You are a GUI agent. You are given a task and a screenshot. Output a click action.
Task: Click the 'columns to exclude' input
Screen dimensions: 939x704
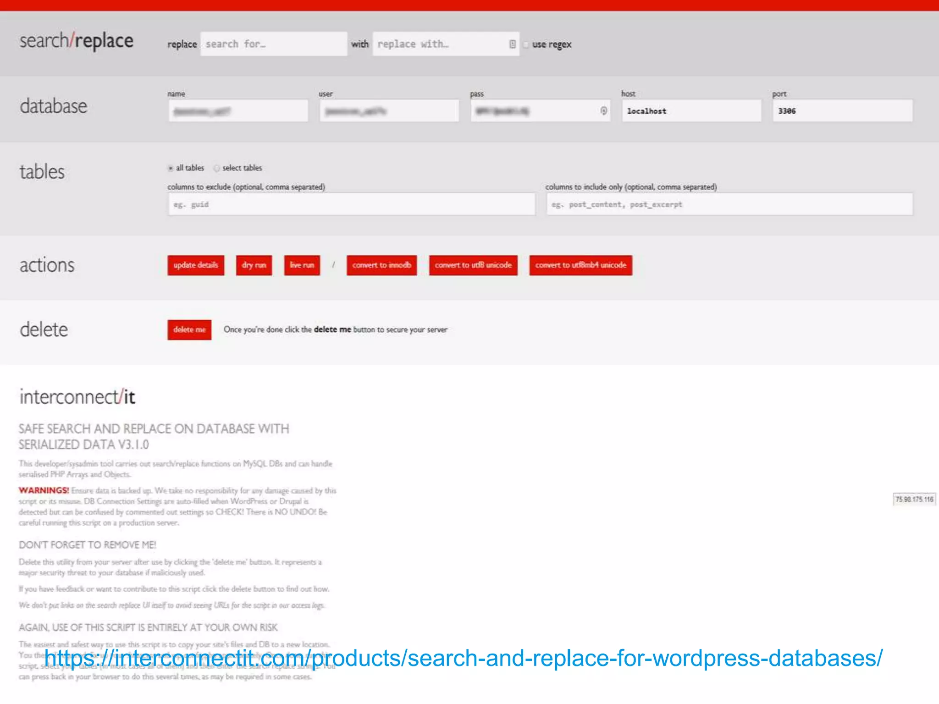(x=352, y=204)
